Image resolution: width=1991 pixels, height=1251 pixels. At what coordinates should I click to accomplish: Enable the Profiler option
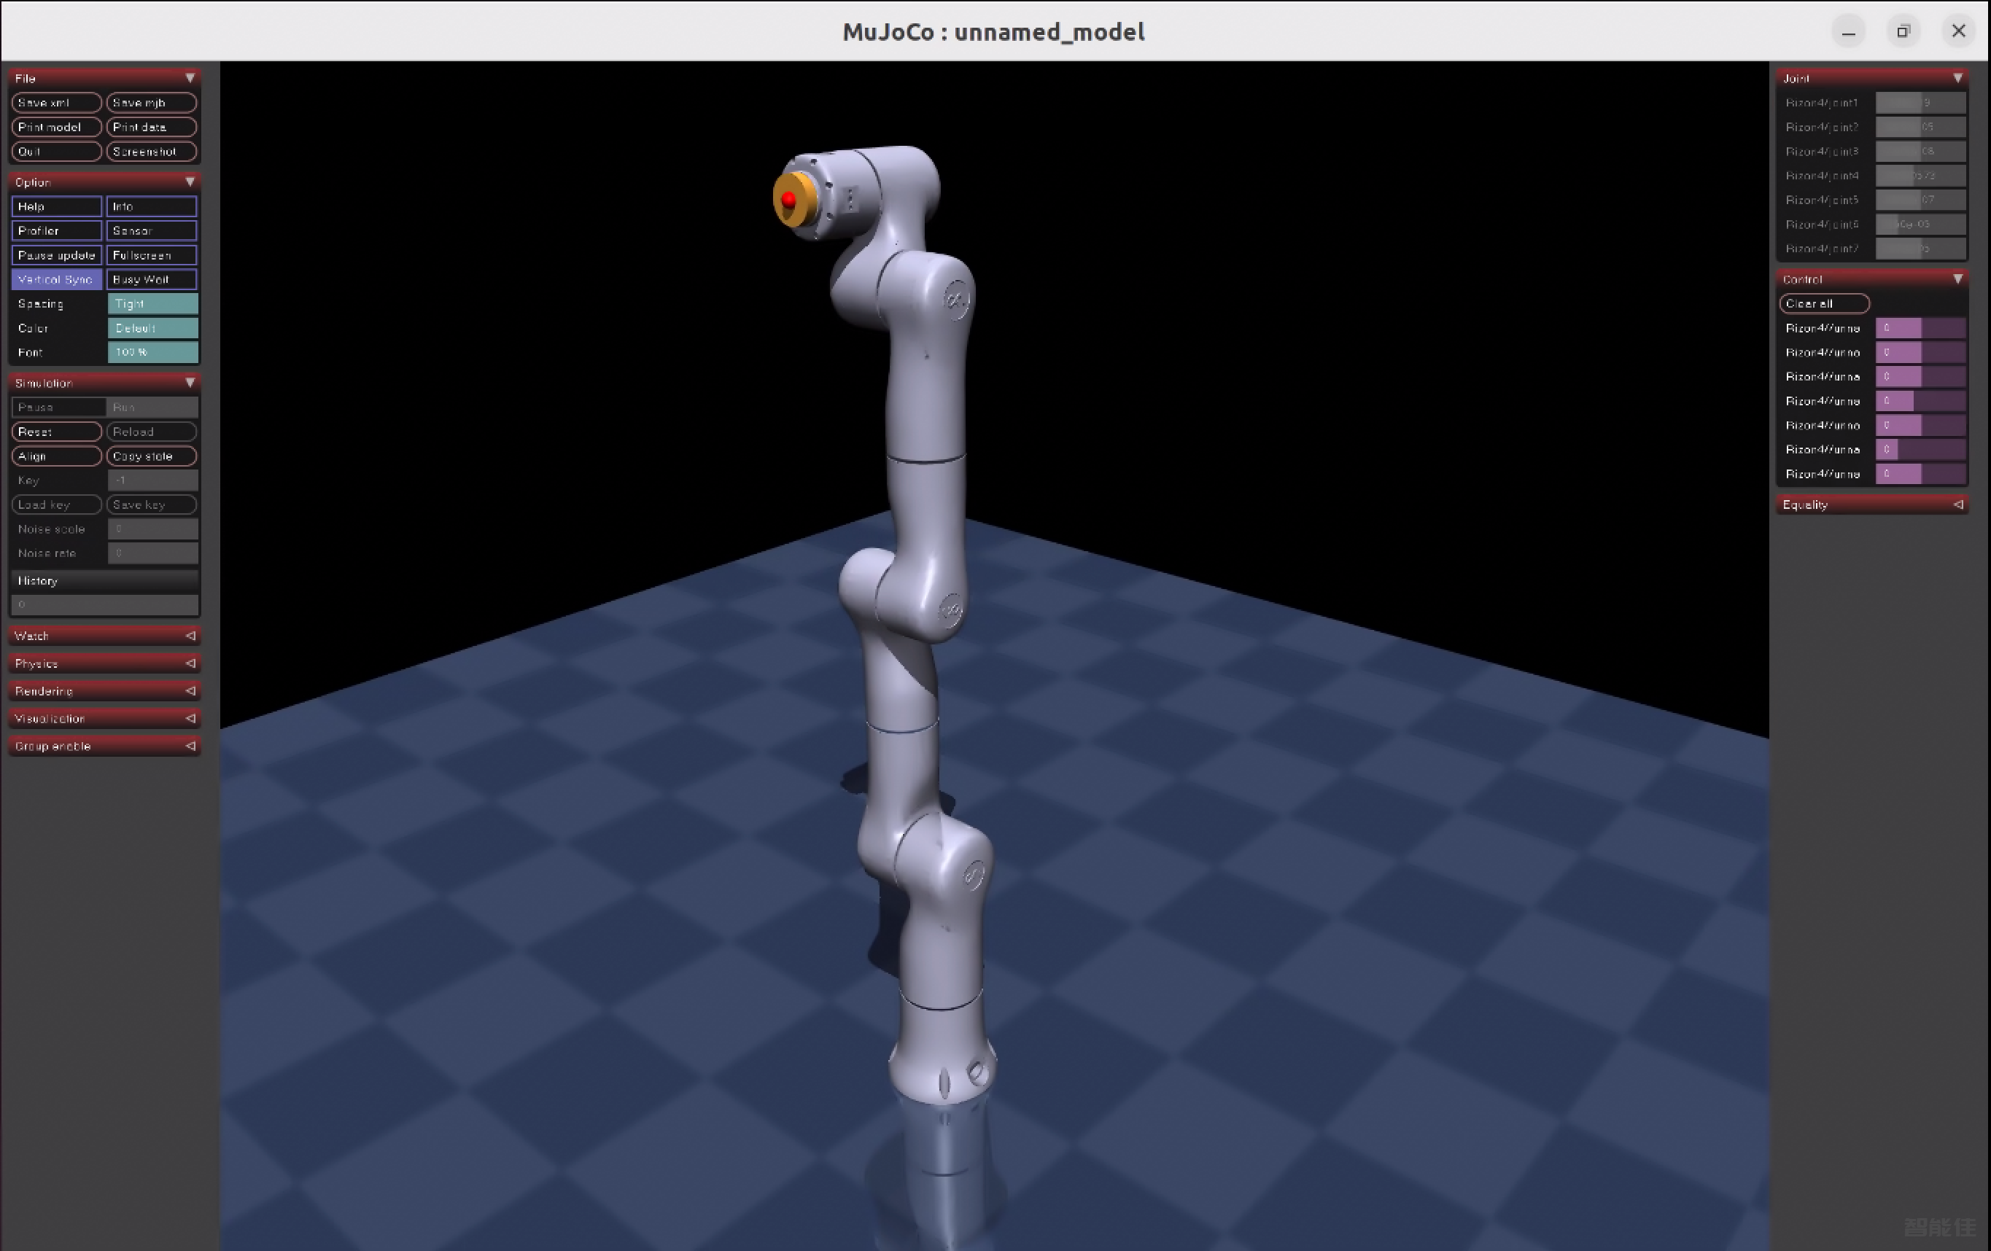pos(56,230)
